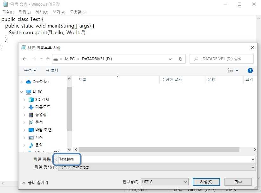Go up one folder level arrow
Image resolution: width=261 pixels, height=193 pixels.
[x=48, y=59]
